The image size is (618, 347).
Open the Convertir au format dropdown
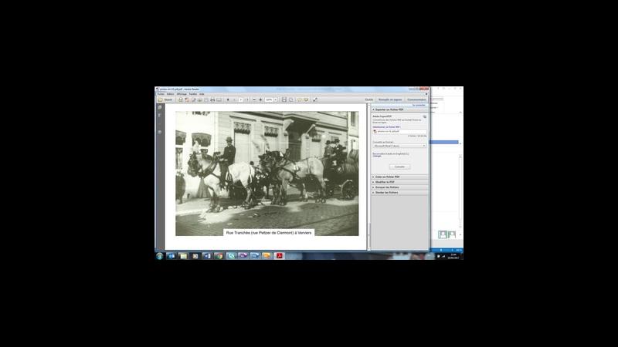pyautogui.click(x=399, y=146)
